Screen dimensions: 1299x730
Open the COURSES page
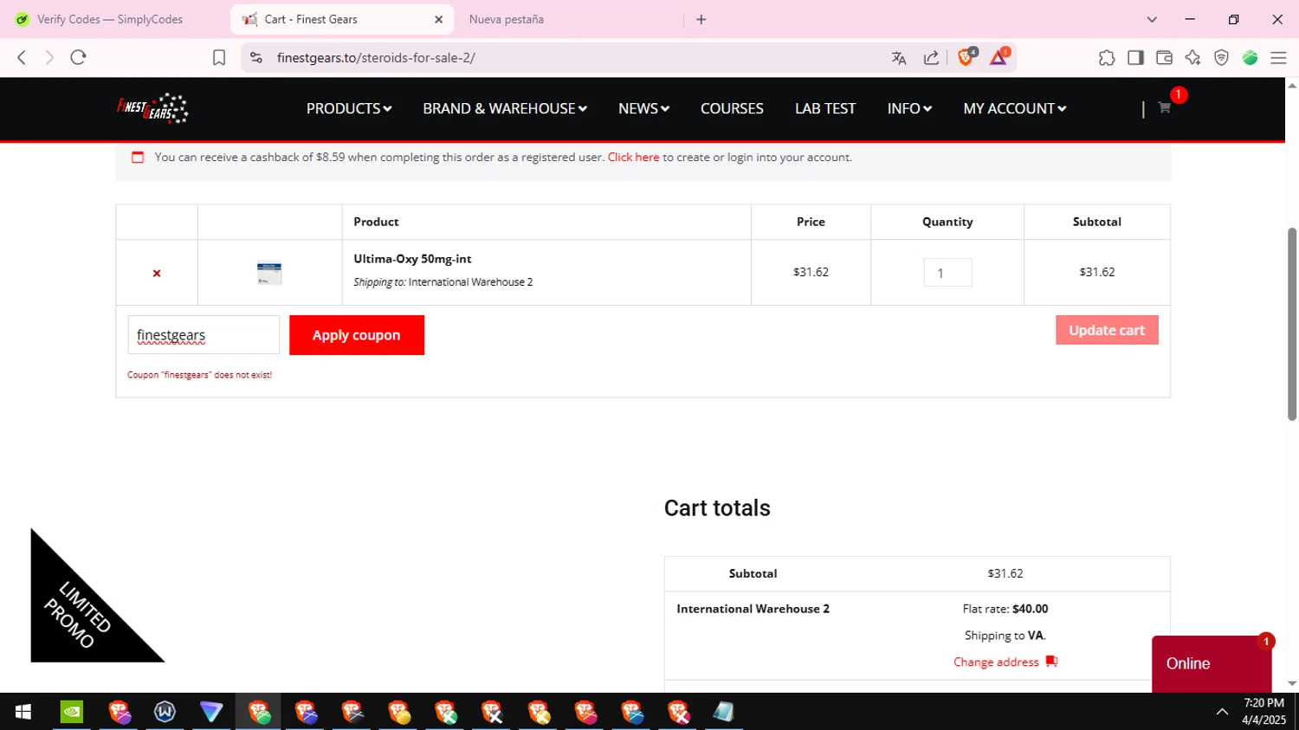point(732,108)
